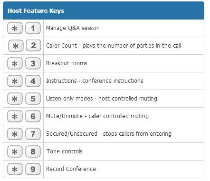Click the Record Conference label
Viewport: 210px width, 181px height.
pos(71,169)
